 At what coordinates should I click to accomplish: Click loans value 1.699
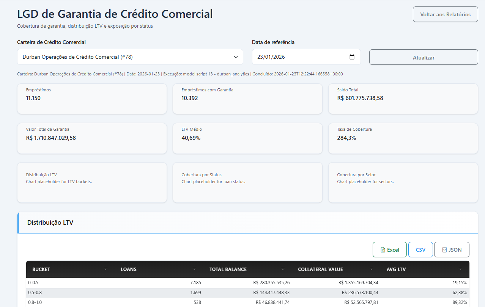(195, 292)
